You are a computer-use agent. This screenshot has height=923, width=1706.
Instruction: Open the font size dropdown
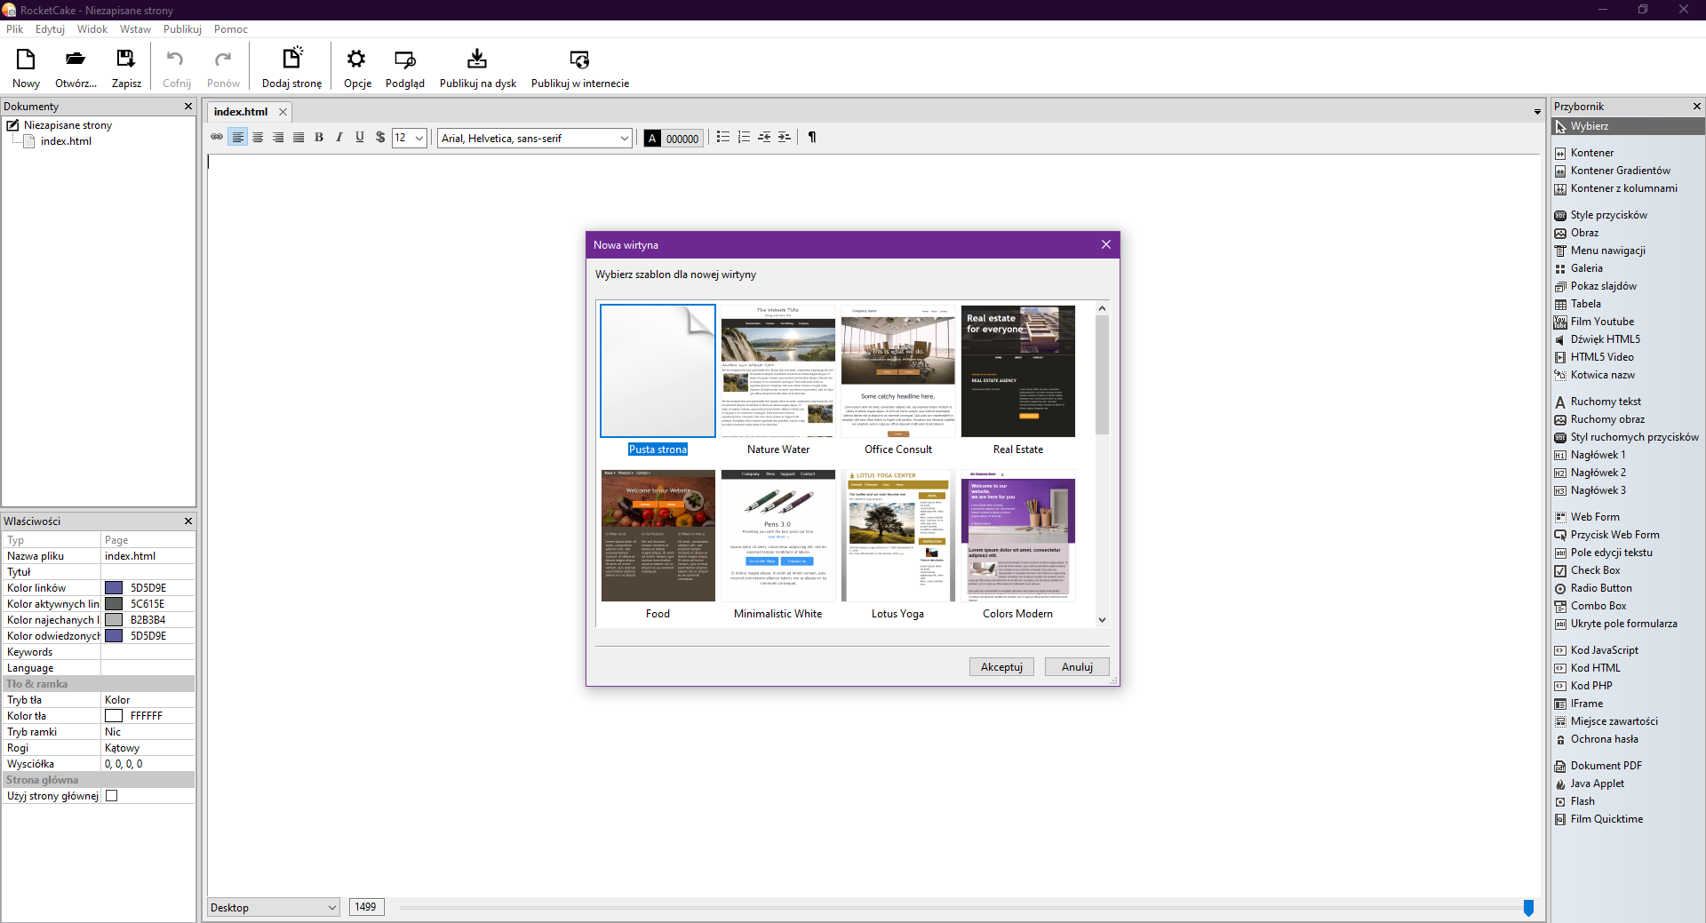pyautogui.click(x=419, y=138)
